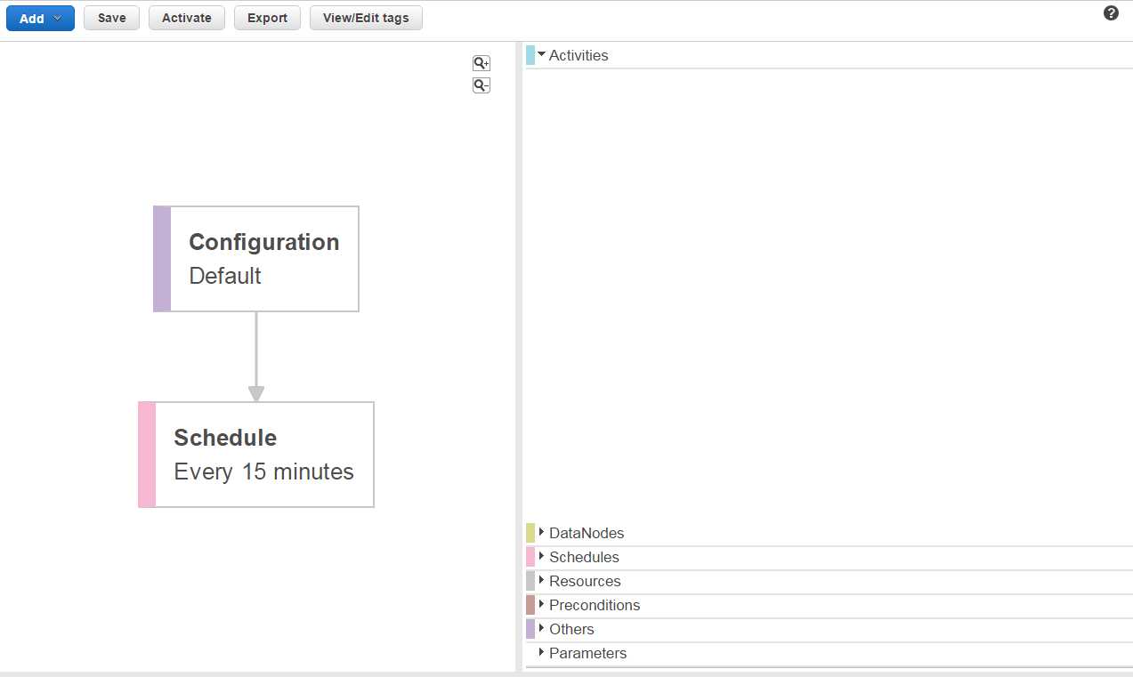Expand the Preconditions section
The height and width of the screenshot is (677, 1133).
(594, 605)
